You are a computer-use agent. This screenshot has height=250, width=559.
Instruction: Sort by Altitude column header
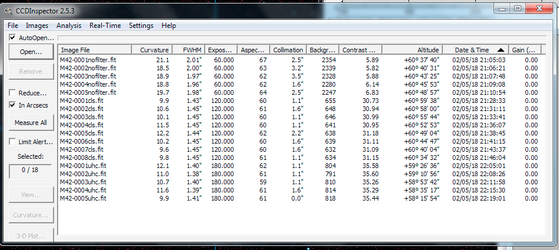coord(413,50)
